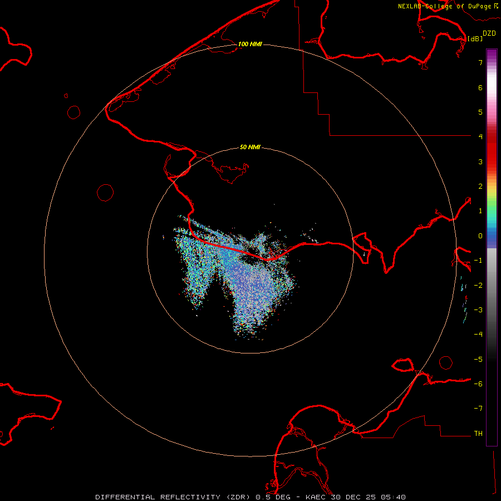Screen dimensions: 501x501
Task: Click the -4 value on color scale
Action: [x=478, y=335]
